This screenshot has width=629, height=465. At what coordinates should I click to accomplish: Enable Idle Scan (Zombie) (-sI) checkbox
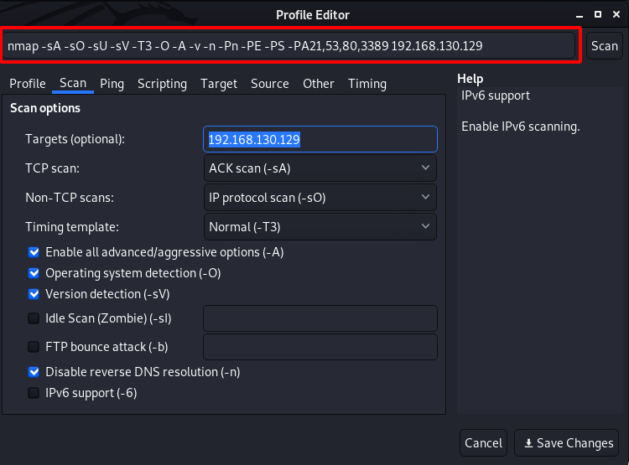(34, 318)
